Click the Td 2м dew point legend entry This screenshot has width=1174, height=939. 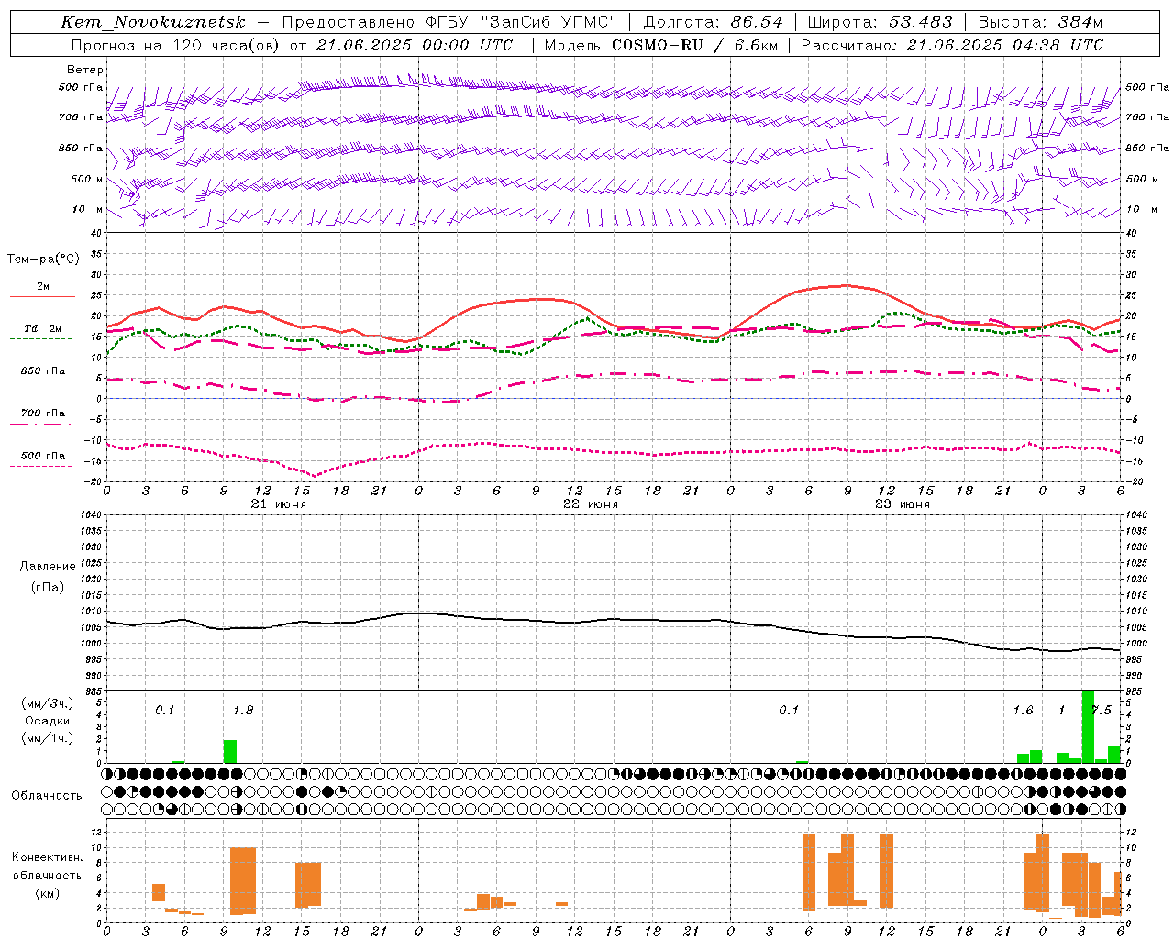(x=42, y=331)
